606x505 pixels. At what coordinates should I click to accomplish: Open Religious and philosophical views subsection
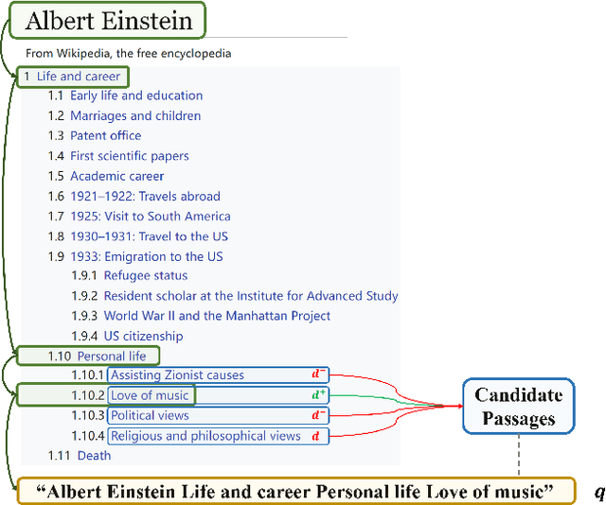pyautogui.click(x=205, y=436)
